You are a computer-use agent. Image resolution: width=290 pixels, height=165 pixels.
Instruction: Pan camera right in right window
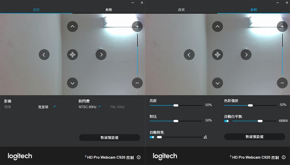(x=246, y=55)
